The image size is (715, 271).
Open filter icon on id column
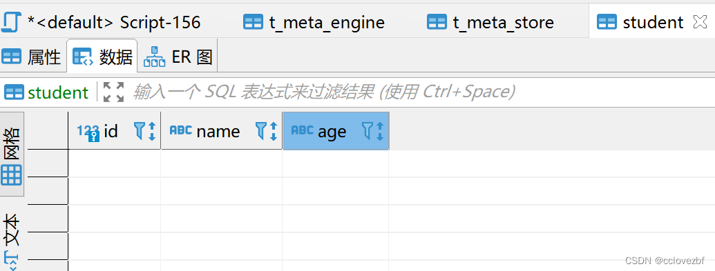pyautogui.click(x=139, y=131)
